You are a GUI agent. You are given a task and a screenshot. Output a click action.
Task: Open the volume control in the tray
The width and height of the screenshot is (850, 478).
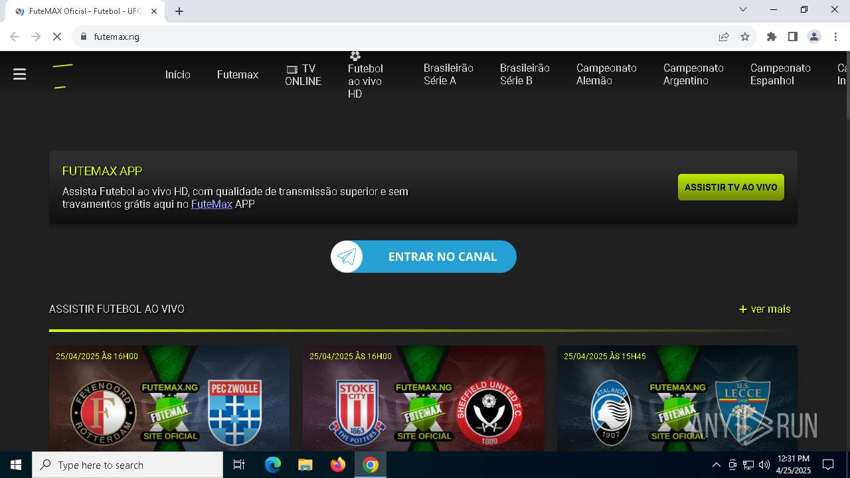(764, 465)
